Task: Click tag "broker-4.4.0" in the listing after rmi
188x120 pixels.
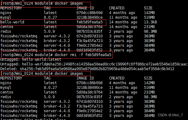Action: pos(57,116)
